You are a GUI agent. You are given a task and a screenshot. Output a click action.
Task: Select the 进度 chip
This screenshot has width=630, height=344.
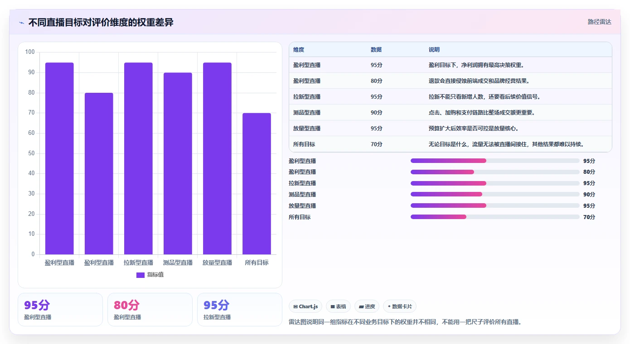point(367,306)
